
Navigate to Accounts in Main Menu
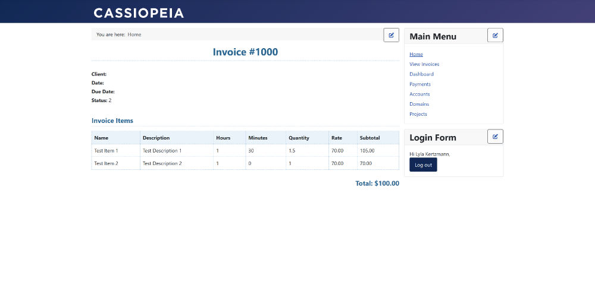point(419,94)
